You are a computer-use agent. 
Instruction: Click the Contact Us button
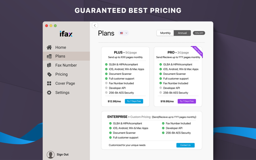click(x=185, y=145)
